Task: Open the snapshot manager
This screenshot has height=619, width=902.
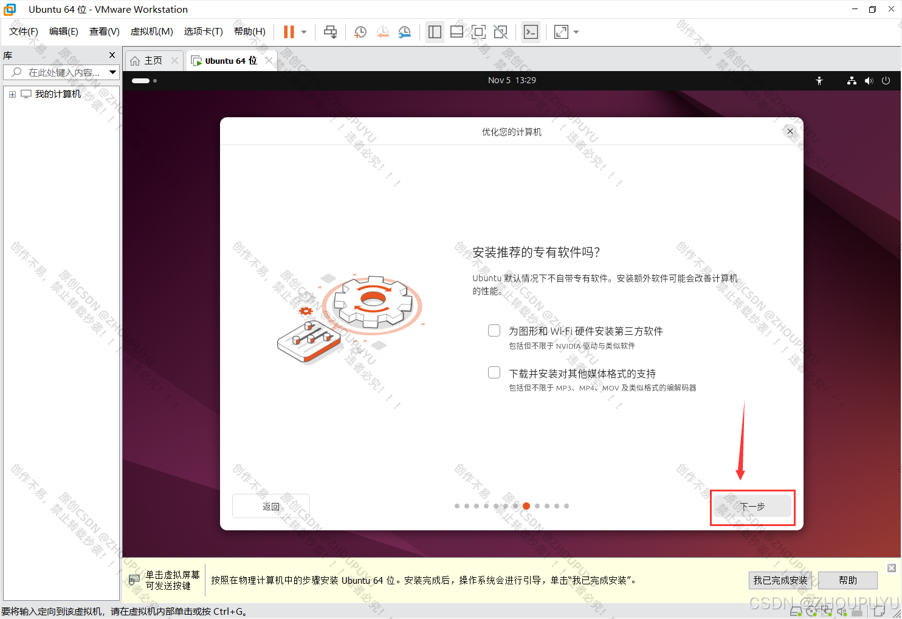Action: tap(404, 32)
